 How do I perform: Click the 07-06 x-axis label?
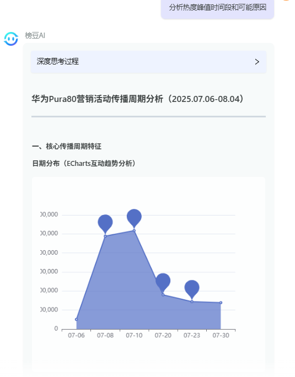coord(76,336)
